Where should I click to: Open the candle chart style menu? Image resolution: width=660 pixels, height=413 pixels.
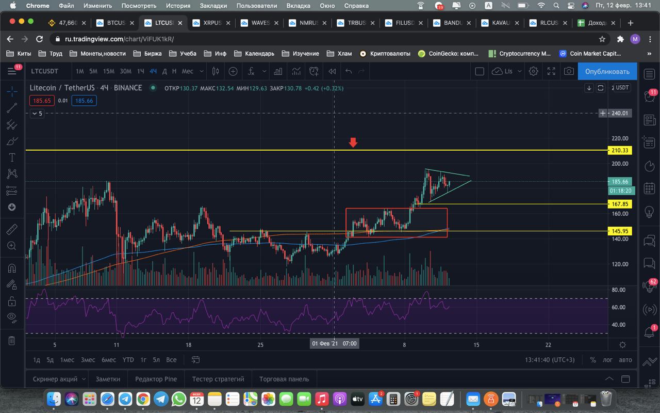[216, 71]
